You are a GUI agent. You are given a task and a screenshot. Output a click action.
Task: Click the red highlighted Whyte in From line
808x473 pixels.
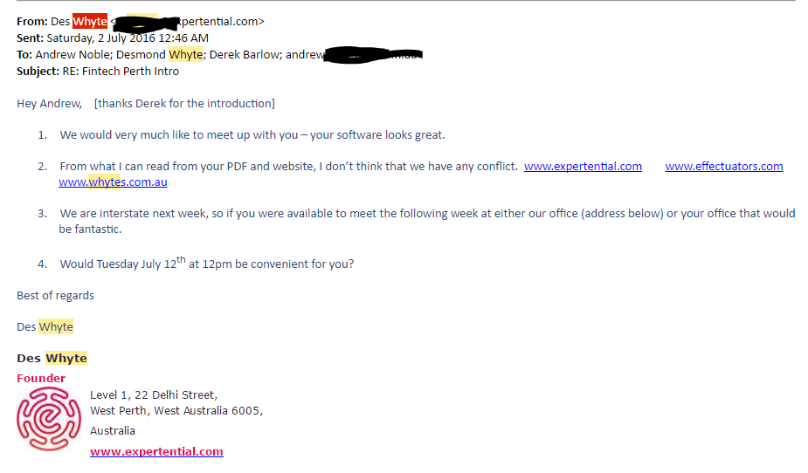(90, 21)
